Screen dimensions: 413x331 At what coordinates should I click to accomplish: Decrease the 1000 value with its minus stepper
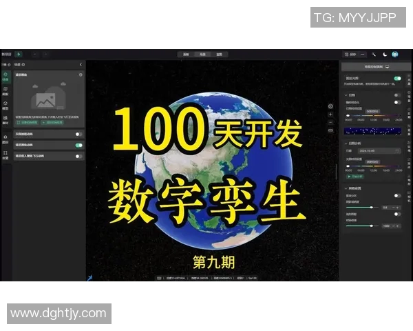pyautogui.click(x=394, y=226)
